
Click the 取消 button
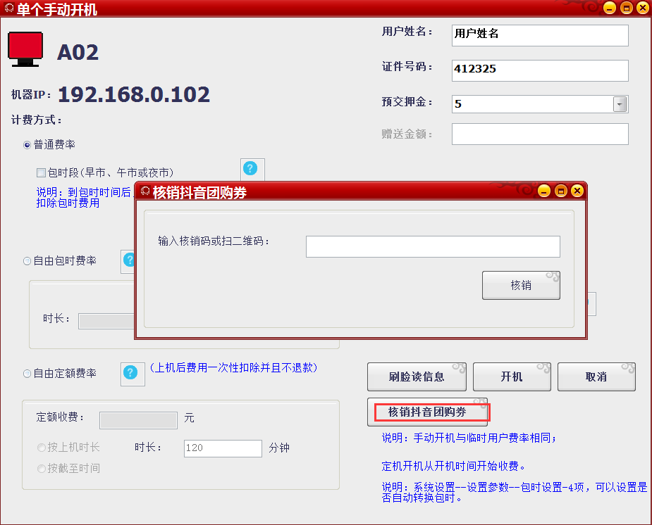point(596,377)
